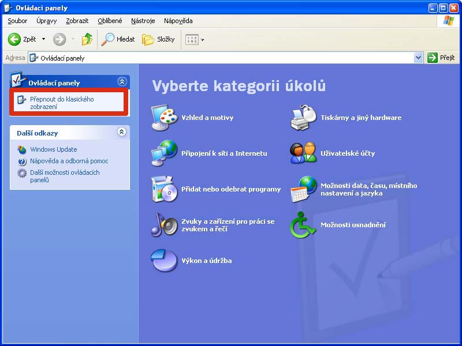Screen dimensions: 462x346
Task: Open the Zvuky a zařízení speaker icon
Action: 164,225
